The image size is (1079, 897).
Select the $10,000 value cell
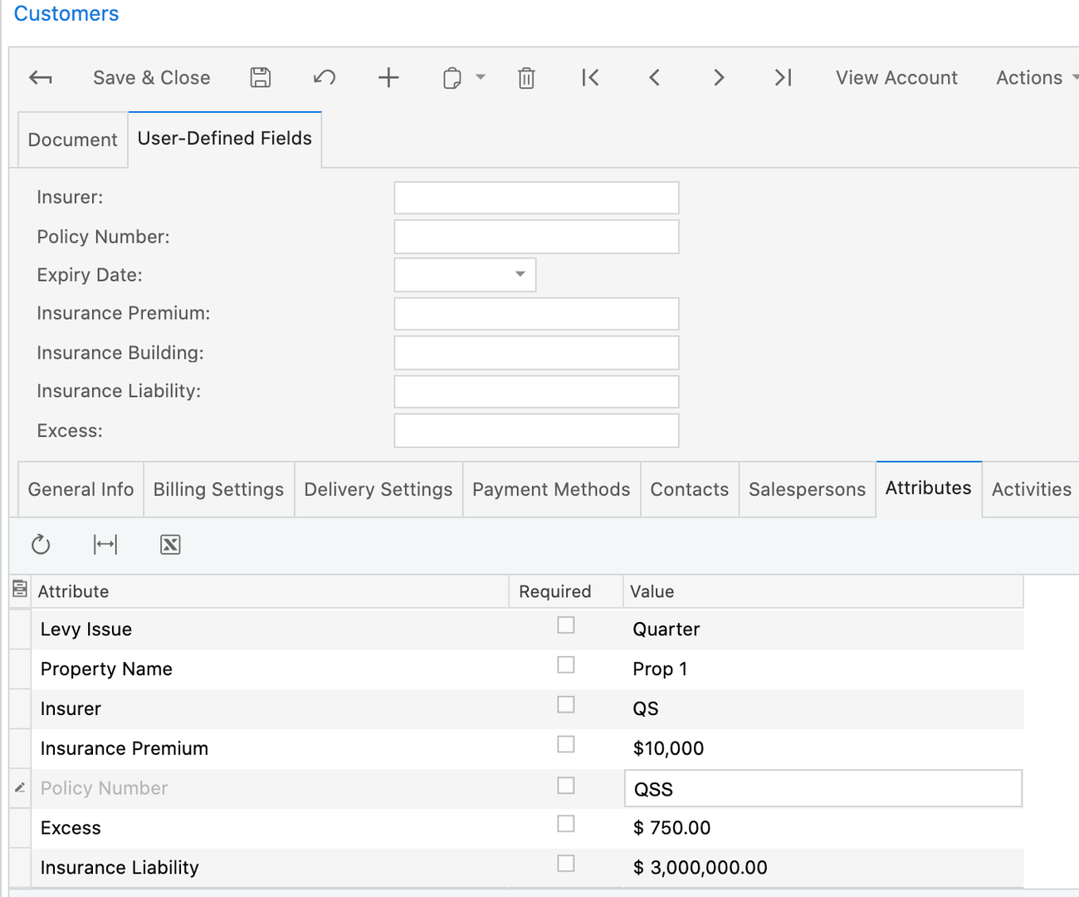coord(823,749)
